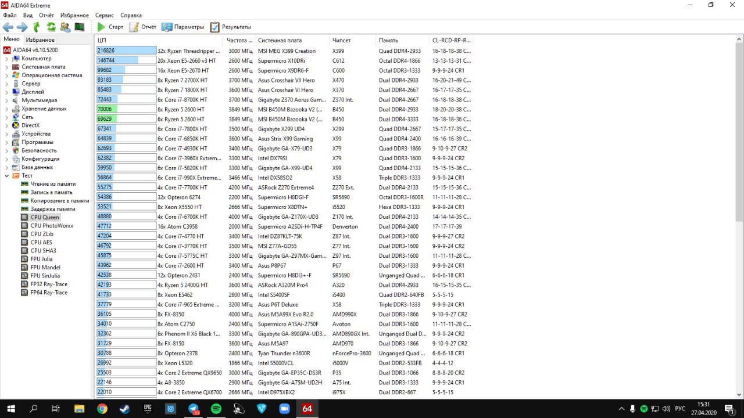
Task: Open Параметры in the toolbar
Action: pyautogui.click(x=183, y=27)
